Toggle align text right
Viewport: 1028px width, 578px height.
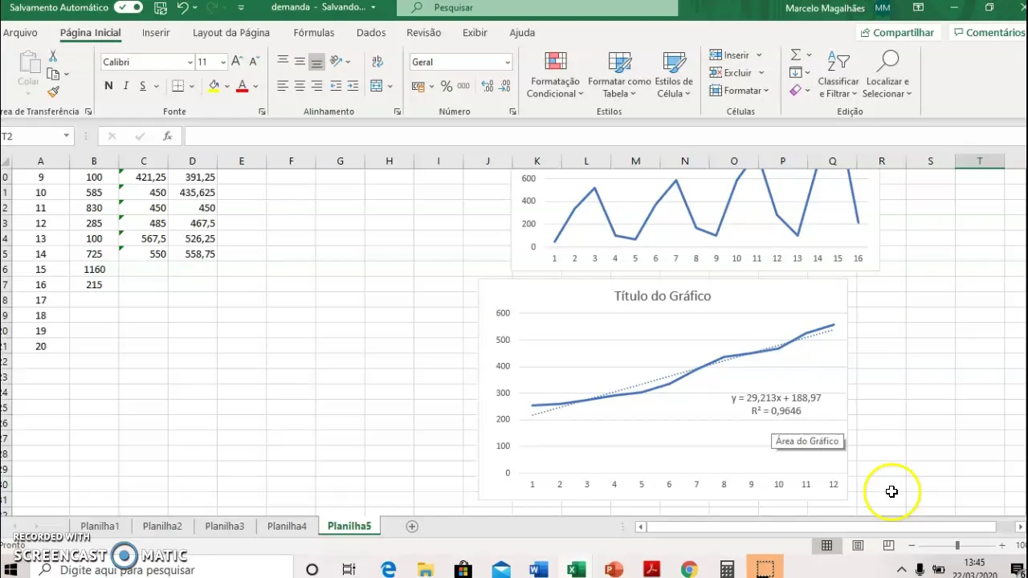click(x=316, y=86)
